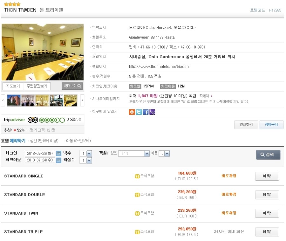This screenshot has height=241, width=286.
Task: Add hotel to shopping cart
Action: (271, 125)
